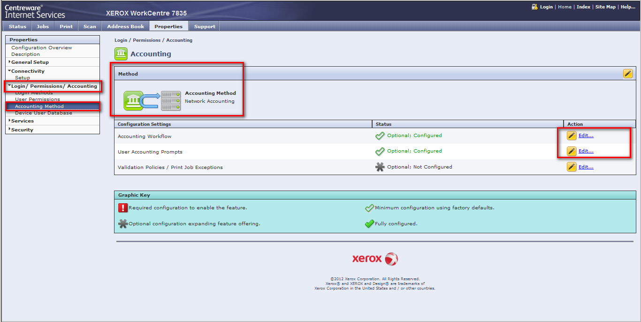Click pencil icon for Validation Policies row
Image resolution: width=641 pixels, height=322 pixels.
click(x=571, y=167)
